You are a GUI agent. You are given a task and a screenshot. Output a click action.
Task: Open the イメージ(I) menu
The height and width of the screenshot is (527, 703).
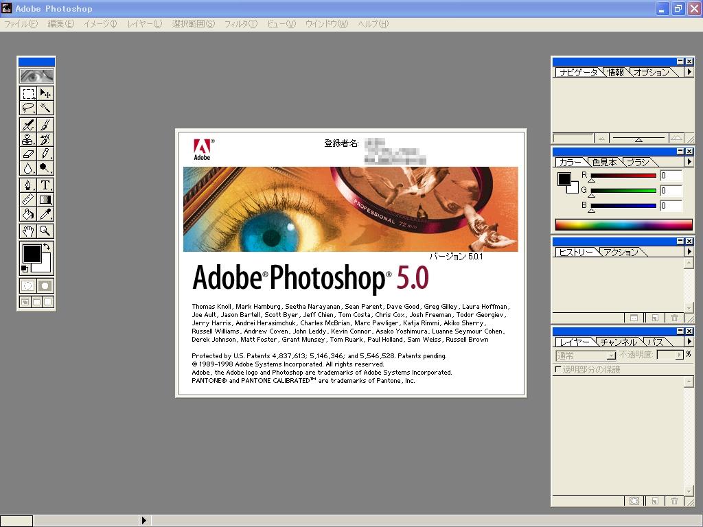[100, 24]
